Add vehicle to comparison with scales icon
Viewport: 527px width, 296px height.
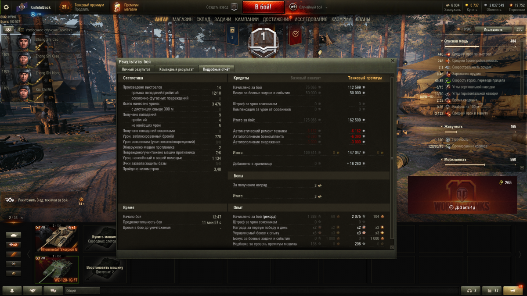point(471,290)
